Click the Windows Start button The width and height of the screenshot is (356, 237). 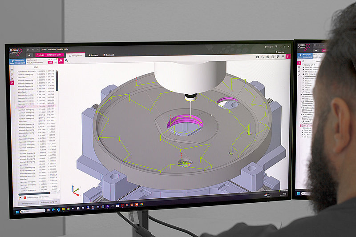coord(17,212)
